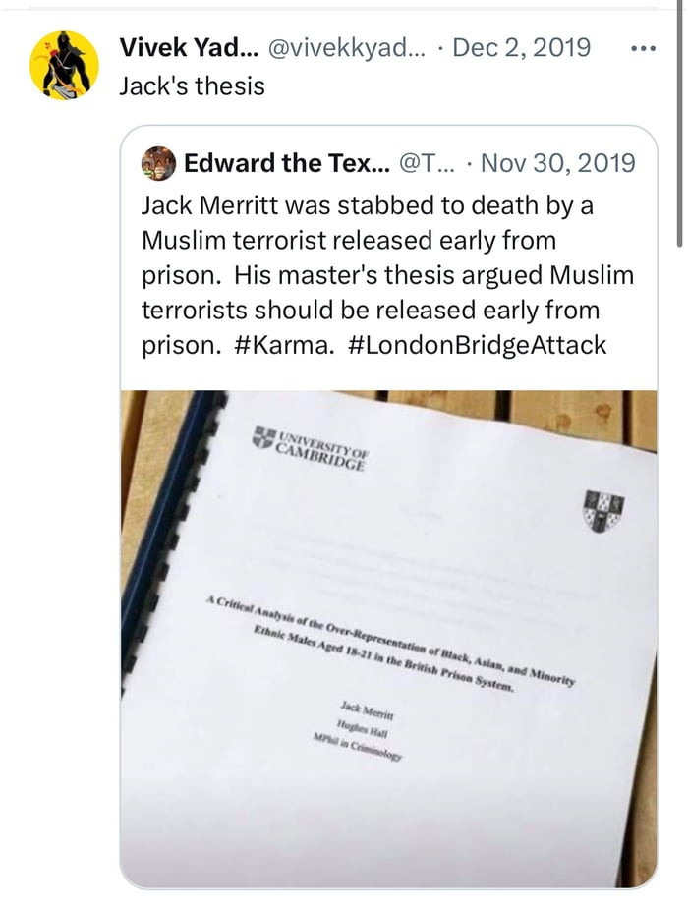Click the college shield crest on thesis
The height and width of the screenshot is (907, 688).
click(603, 510)
